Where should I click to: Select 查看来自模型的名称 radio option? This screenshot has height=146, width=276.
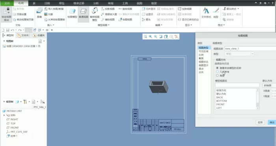click(x=217, y=68)
